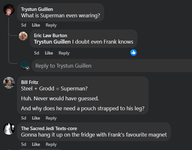Click the Trystun Guillen mention in Eric's reply
Image resolution: width=192 pixels, height=150 pixels.
click(x=52, y=42)
